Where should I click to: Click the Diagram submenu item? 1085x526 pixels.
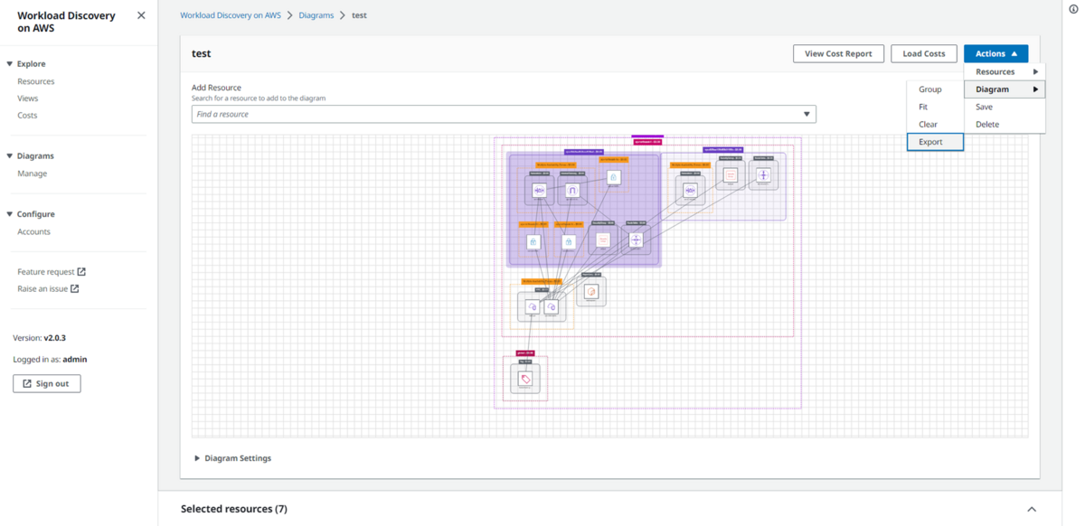coord(1005,89)
